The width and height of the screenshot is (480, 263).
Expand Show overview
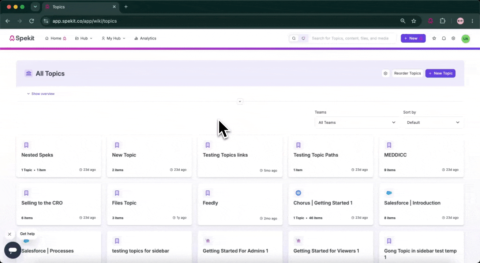(x=41, y=94)
